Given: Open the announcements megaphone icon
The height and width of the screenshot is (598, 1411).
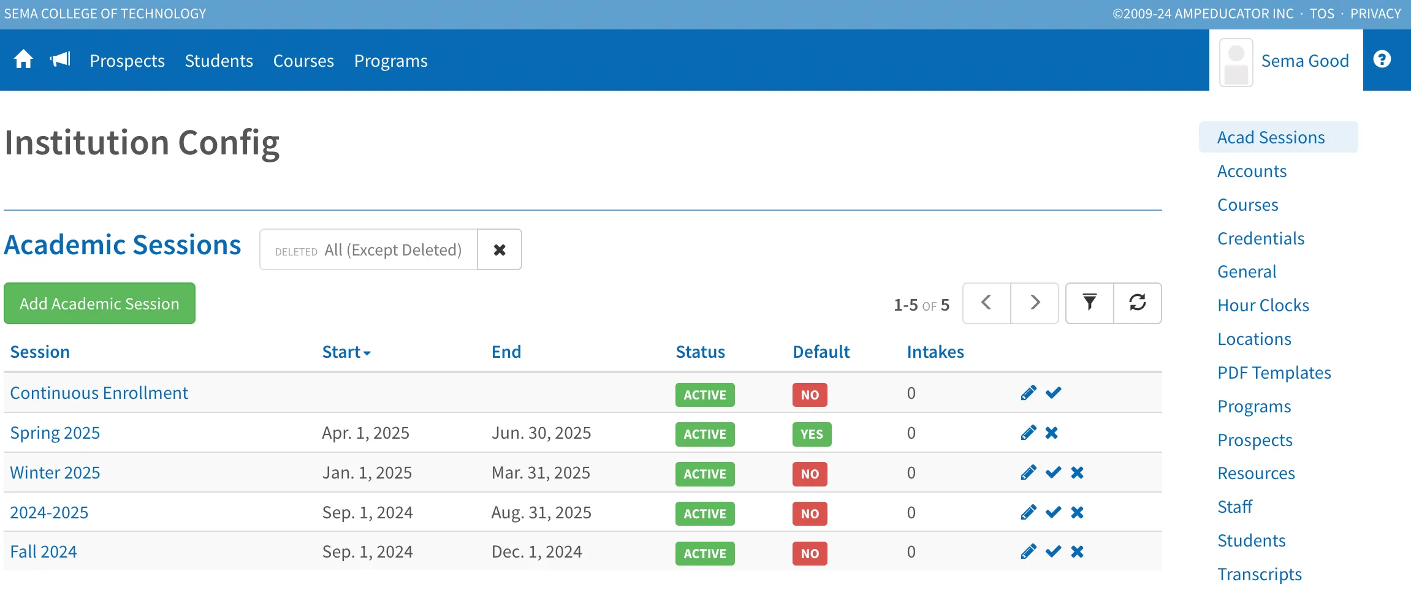Looking at the screenshot, I should click(60, 59).
